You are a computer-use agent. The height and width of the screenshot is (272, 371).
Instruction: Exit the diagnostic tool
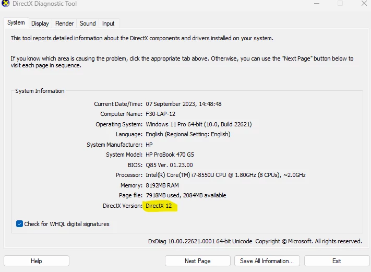[x=337, y=261]
